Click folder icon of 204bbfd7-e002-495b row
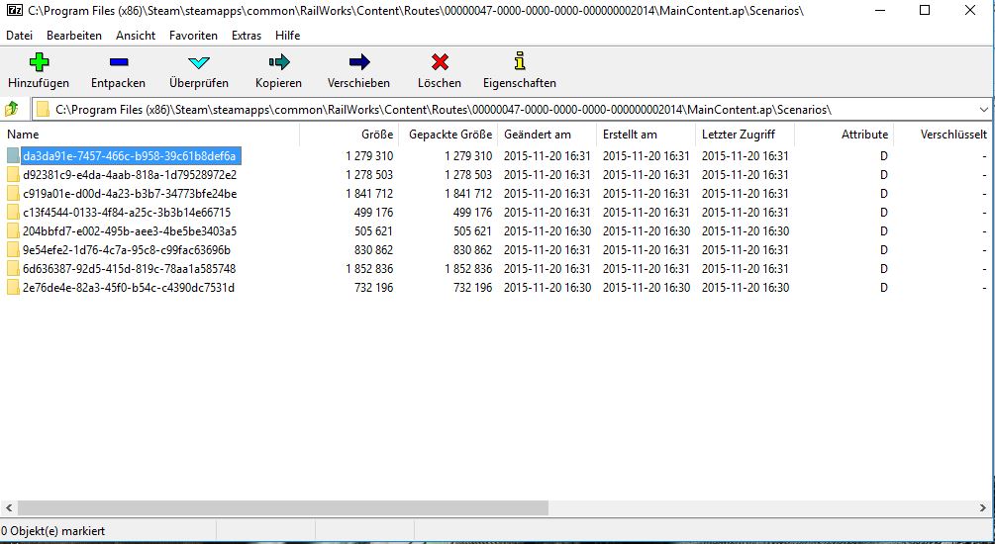Viewport: 995px width, 544px height. [13, 230]
